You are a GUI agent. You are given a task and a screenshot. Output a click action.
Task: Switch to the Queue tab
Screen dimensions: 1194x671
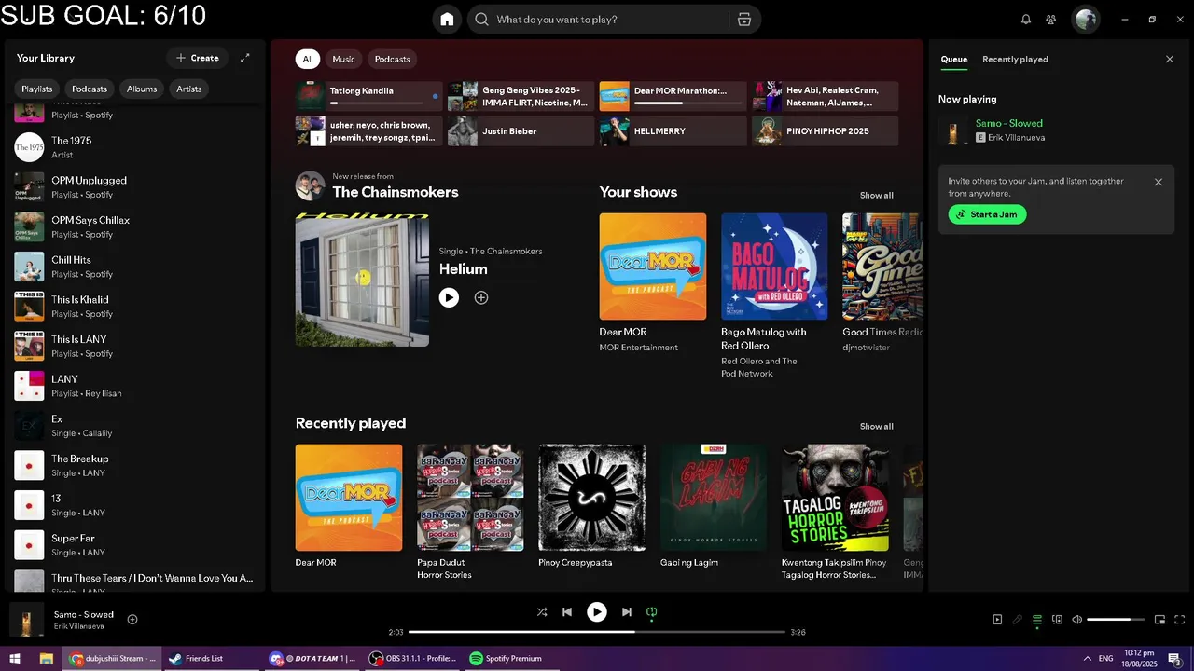953,59
